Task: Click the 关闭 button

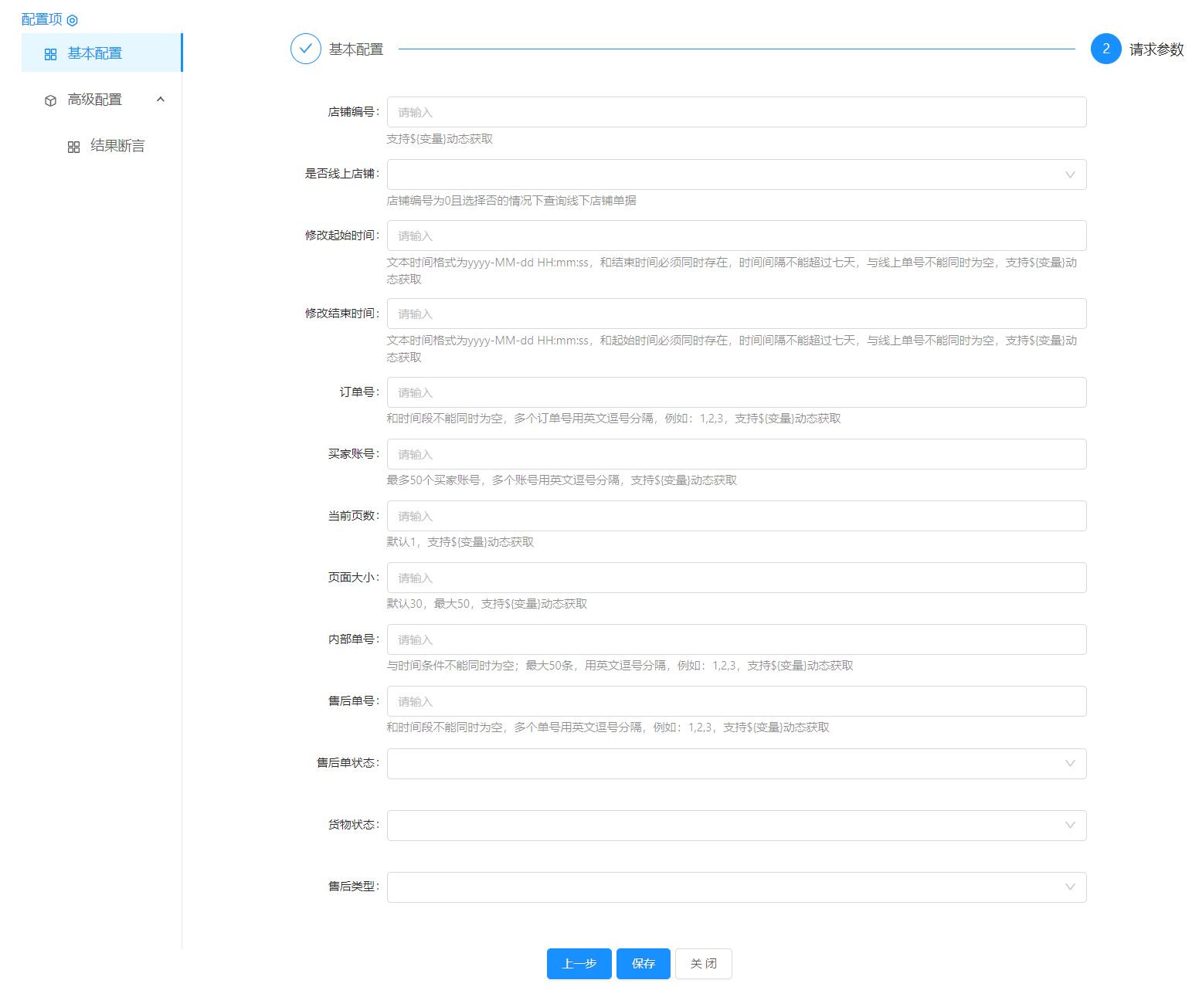Action: click(x=703, y=964)
